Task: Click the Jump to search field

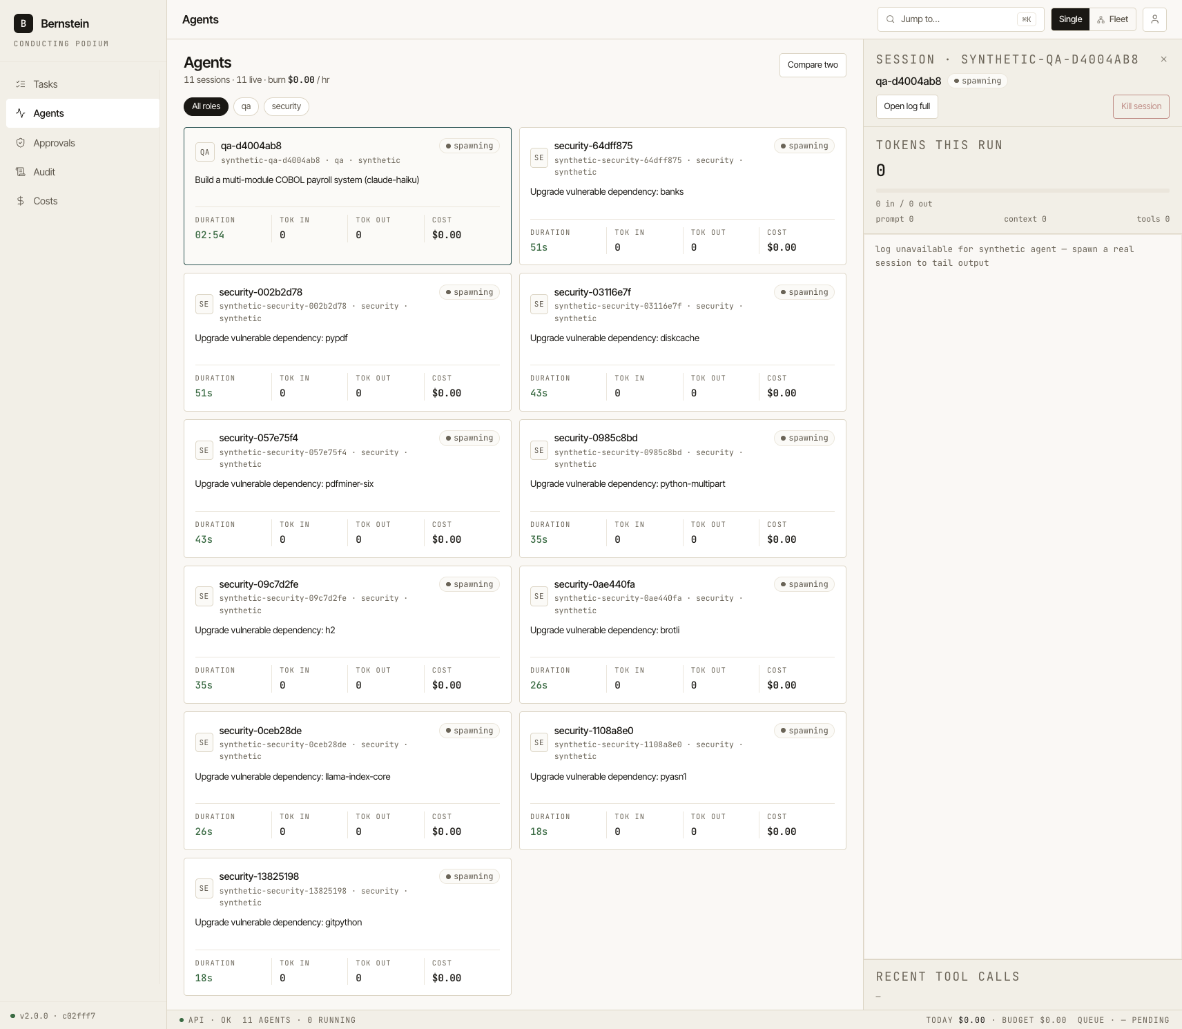Action: coord(960,19)
